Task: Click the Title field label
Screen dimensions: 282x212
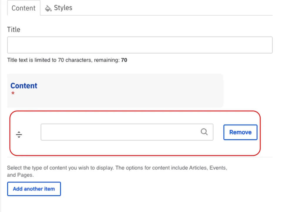Action: point(14,29)
